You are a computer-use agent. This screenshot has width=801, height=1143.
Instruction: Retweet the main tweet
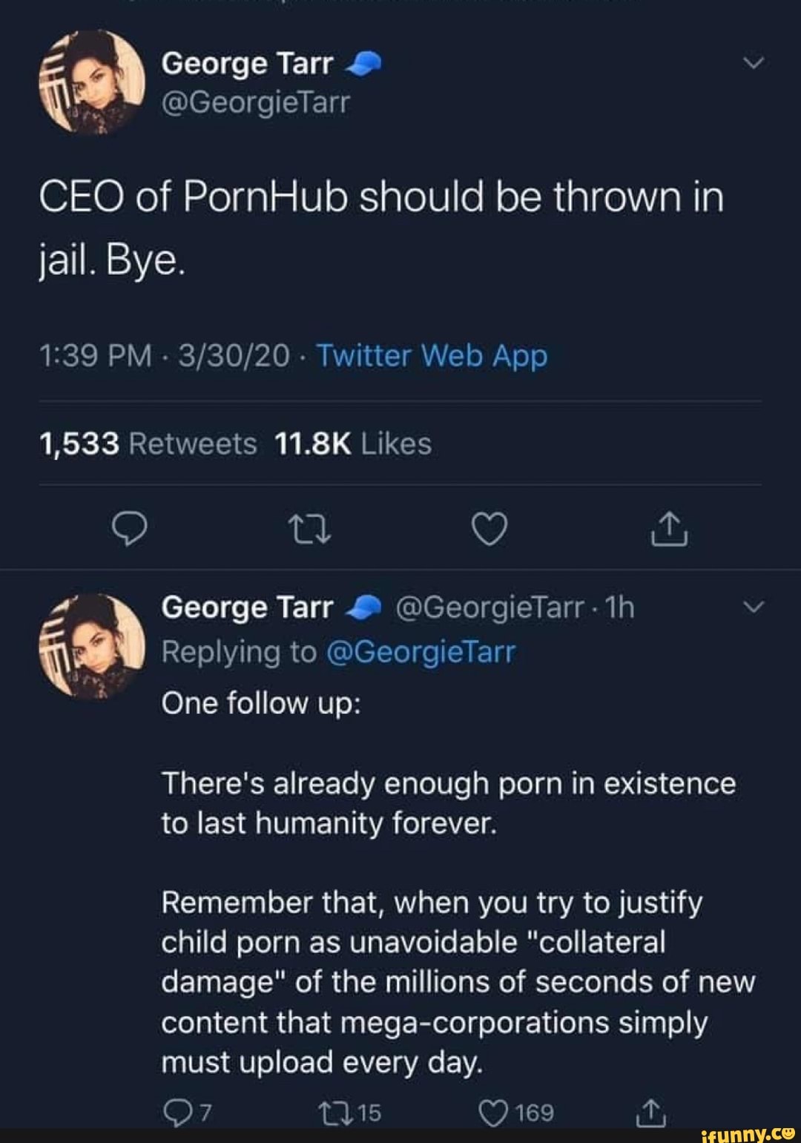point(309,530)
